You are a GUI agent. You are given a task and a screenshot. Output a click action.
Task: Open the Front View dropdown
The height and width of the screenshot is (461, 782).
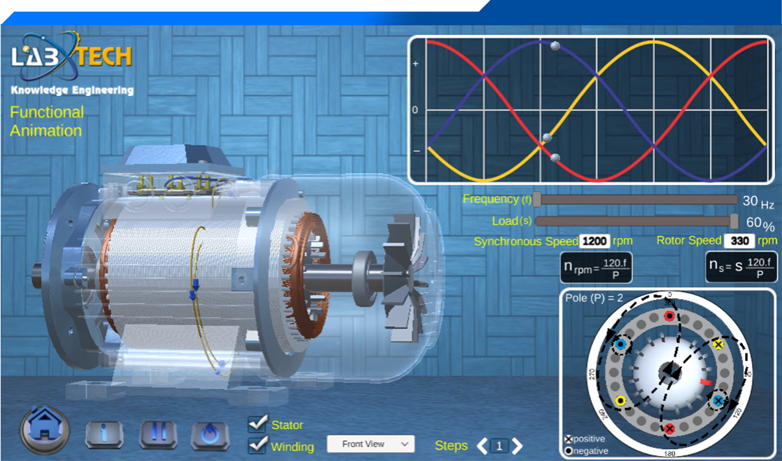click(370, 444)
